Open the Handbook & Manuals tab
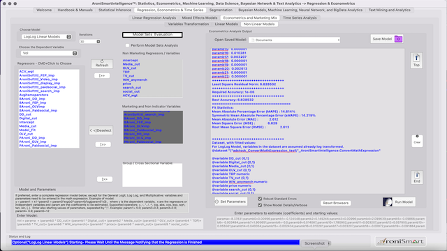This screenshot has height=251, width=447. (x=75, y=10)
